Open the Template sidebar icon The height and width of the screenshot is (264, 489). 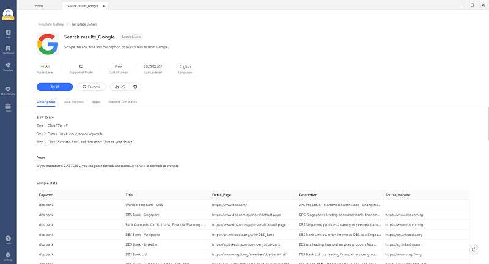pyautogui.click(x=8, y=66)
